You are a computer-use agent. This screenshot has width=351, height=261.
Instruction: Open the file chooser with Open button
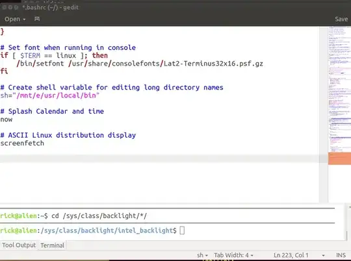[x=12, y=19]
